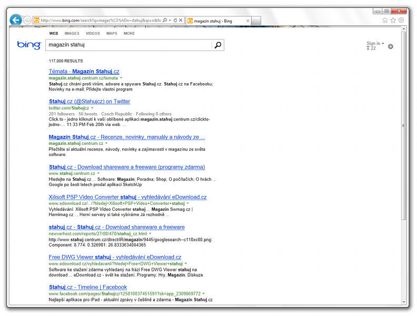Click the browser Forward arrow button
Viewport: 417px width, 316px height.
tap(27, 20)
